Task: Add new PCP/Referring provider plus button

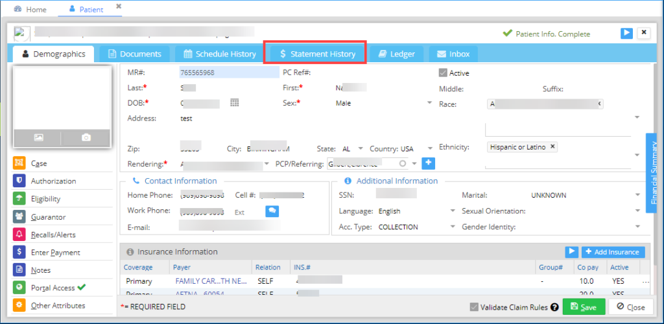Action: click(x=429, y=163)
